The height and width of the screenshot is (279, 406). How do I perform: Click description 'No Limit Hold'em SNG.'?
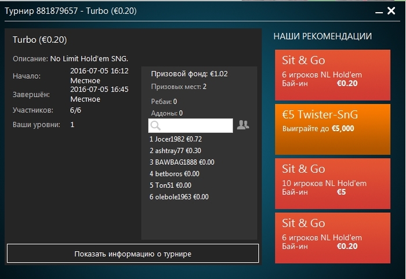tap(89, 59)
